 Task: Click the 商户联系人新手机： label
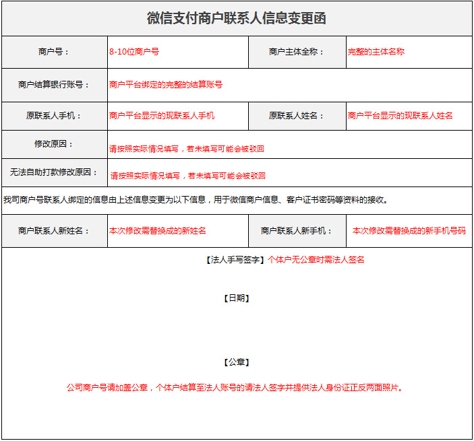point(297,231)
